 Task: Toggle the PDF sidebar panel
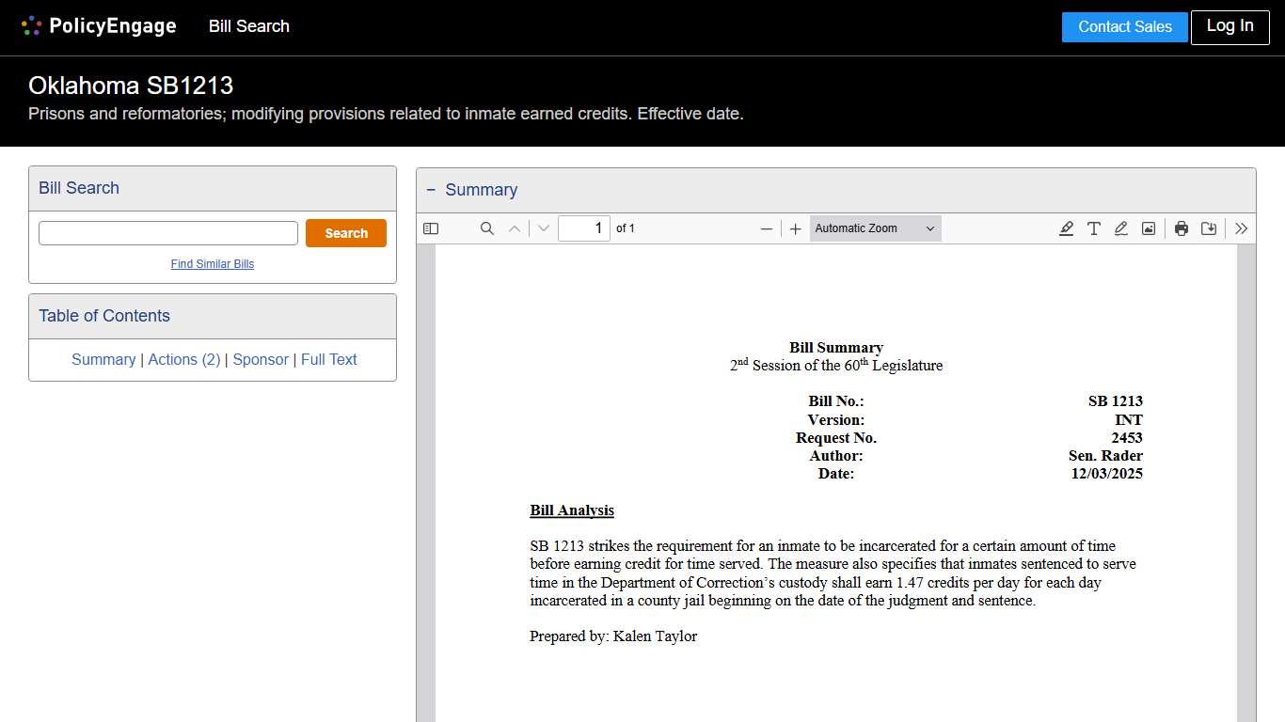coord(431,228)
